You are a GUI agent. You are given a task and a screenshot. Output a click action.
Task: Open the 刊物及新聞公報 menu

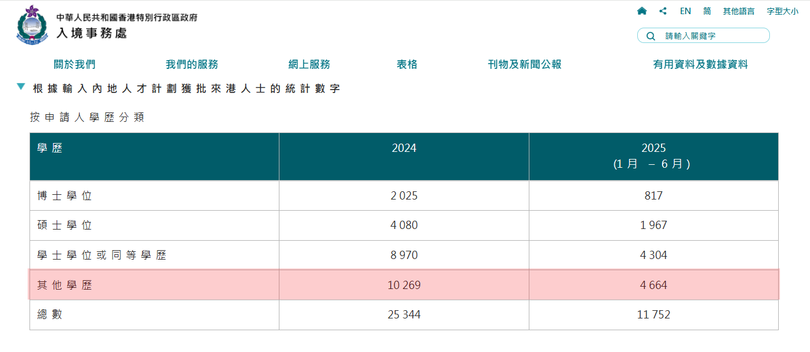coord(524,65)
